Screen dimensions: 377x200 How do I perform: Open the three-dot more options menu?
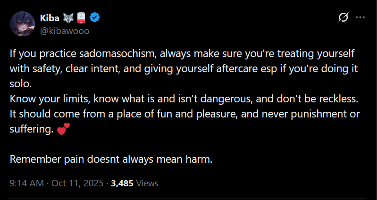click(x=360, y=17)
